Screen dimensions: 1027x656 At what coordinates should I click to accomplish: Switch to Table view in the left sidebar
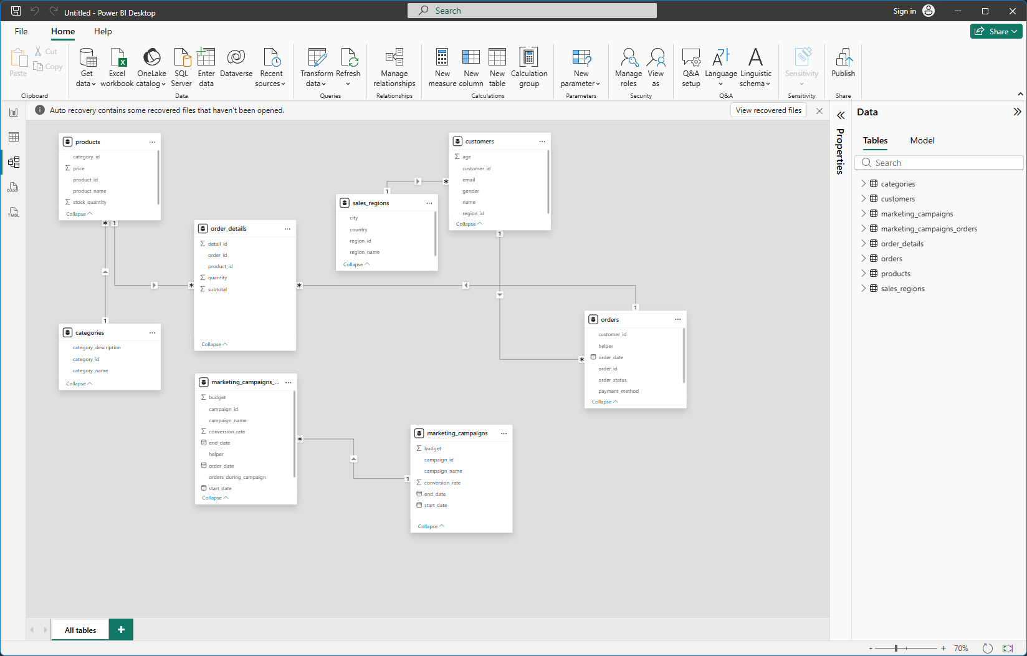tap(14, 137)
